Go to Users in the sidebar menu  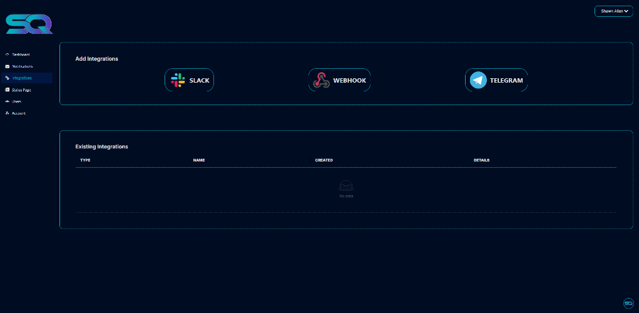pyautogui.click(x=27, y=101)
